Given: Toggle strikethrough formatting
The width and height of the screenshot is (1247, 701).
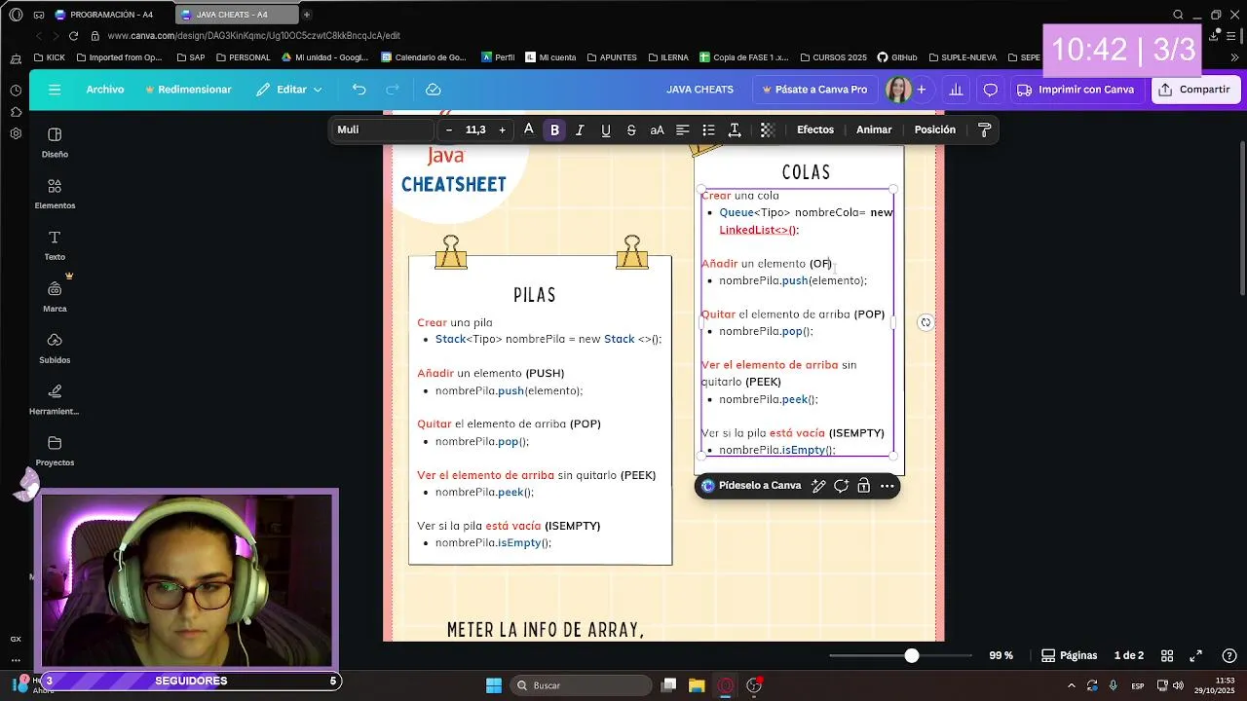Looking at the screenshot, I should (x=631, y=129).
